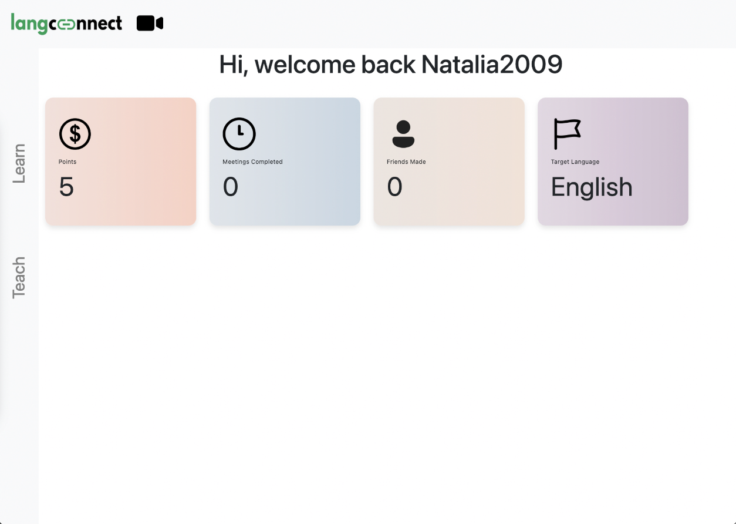The width and height of the screenshot is (736, 524).
Task: Open the Learn sidebar tab
Action: click(19, 163)
